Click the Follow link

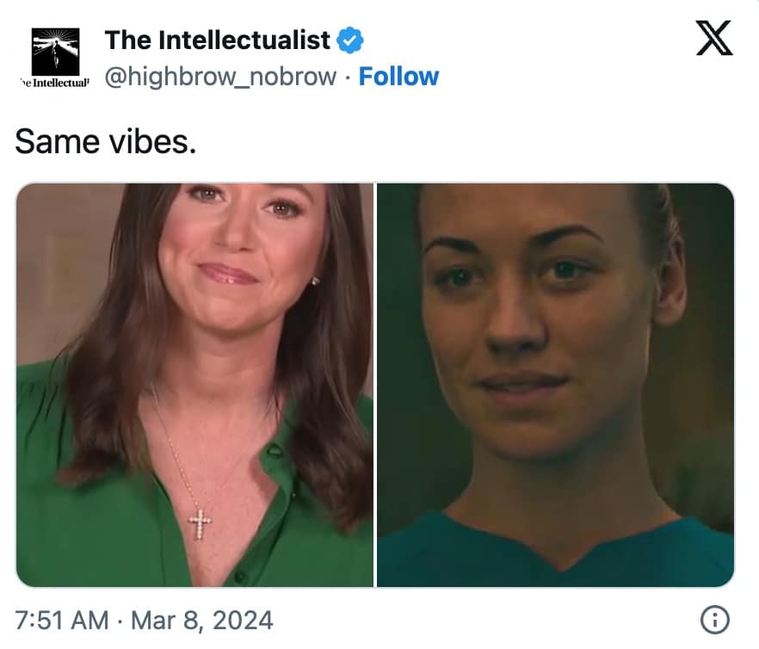pos(398,77)
